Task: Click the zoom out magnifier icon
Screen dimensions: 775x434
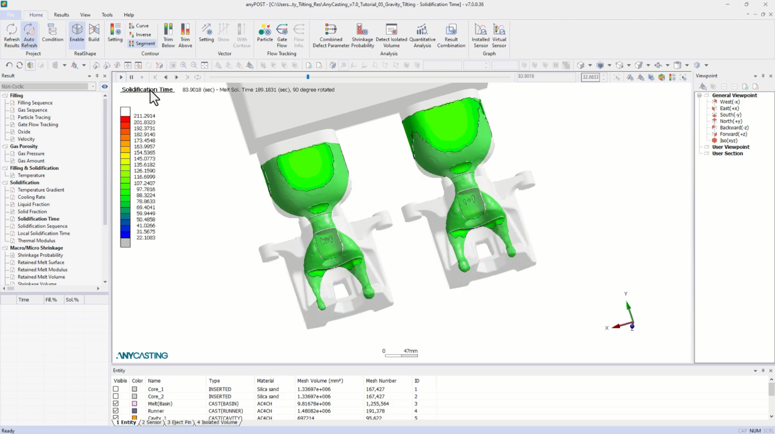Action: tap(194, 65)
